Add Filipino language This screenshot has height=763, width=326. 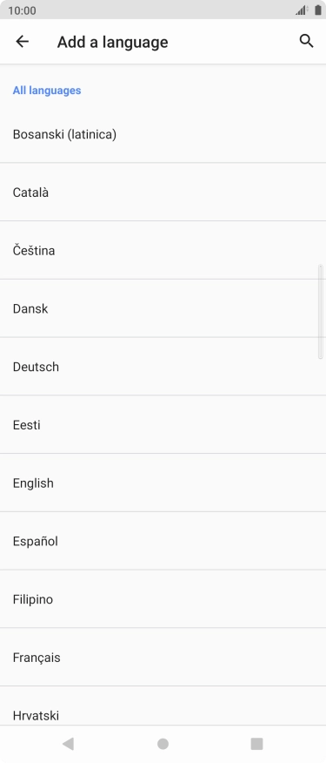click(163, 599)
